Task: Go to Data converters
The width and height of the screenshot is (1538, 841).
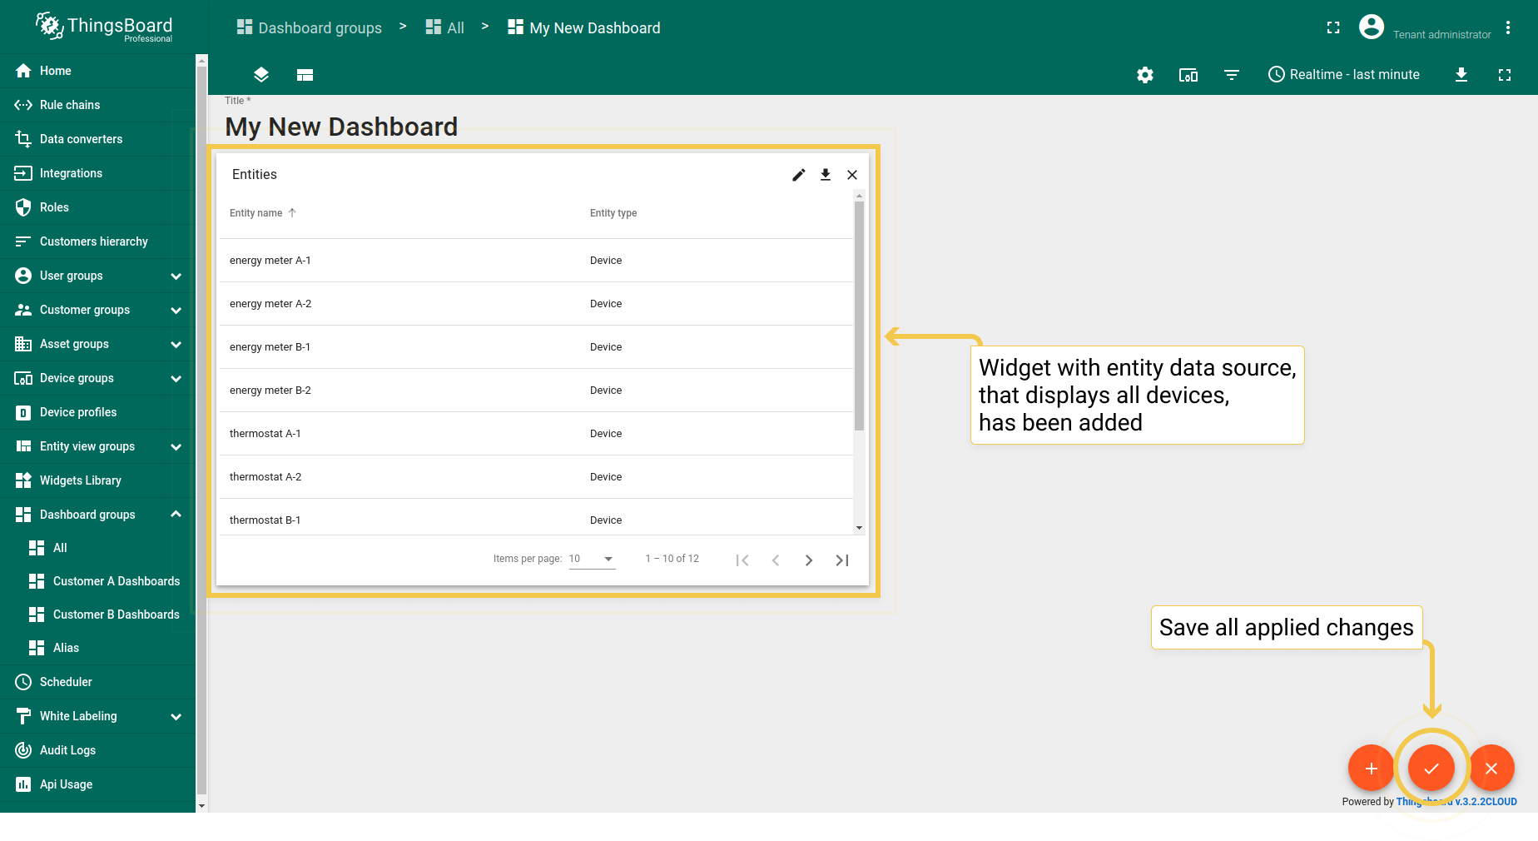Action: (x=97, y=139)
